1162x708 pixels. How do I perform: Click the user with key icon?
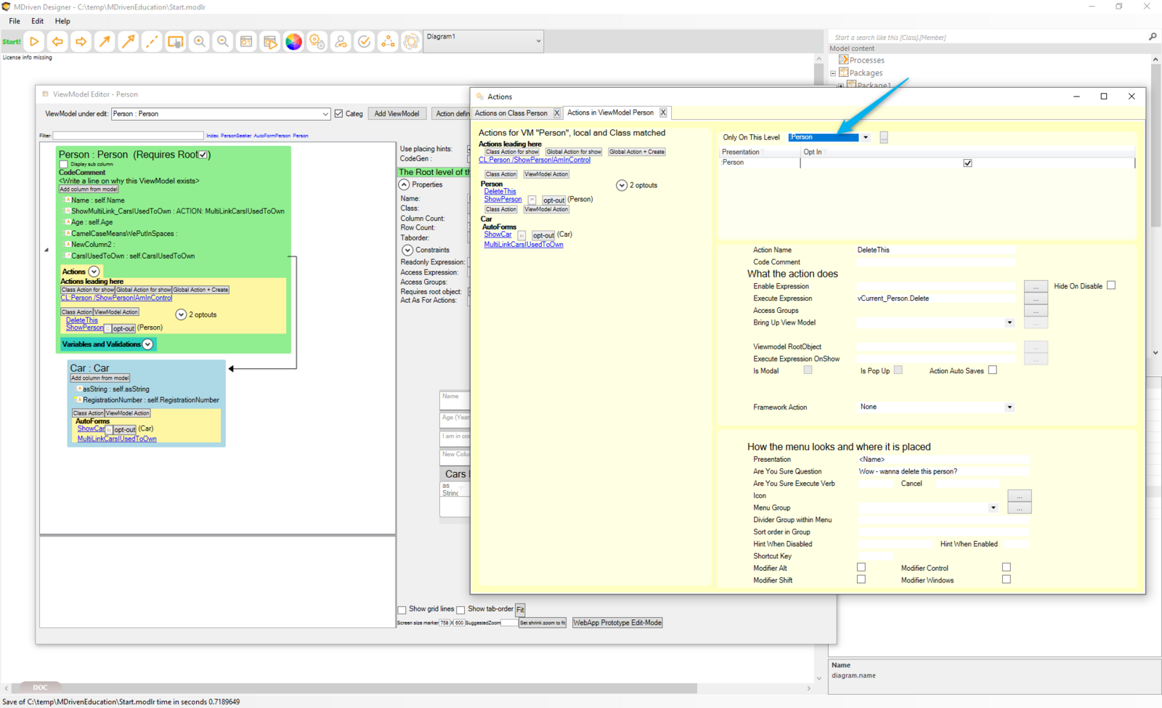[x=341, y=41]
